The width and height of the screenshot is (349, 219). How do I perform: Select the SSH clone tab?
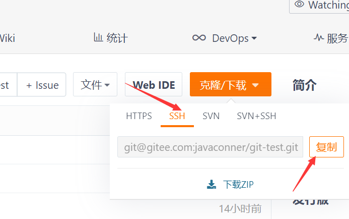click(x=177, y=116)
